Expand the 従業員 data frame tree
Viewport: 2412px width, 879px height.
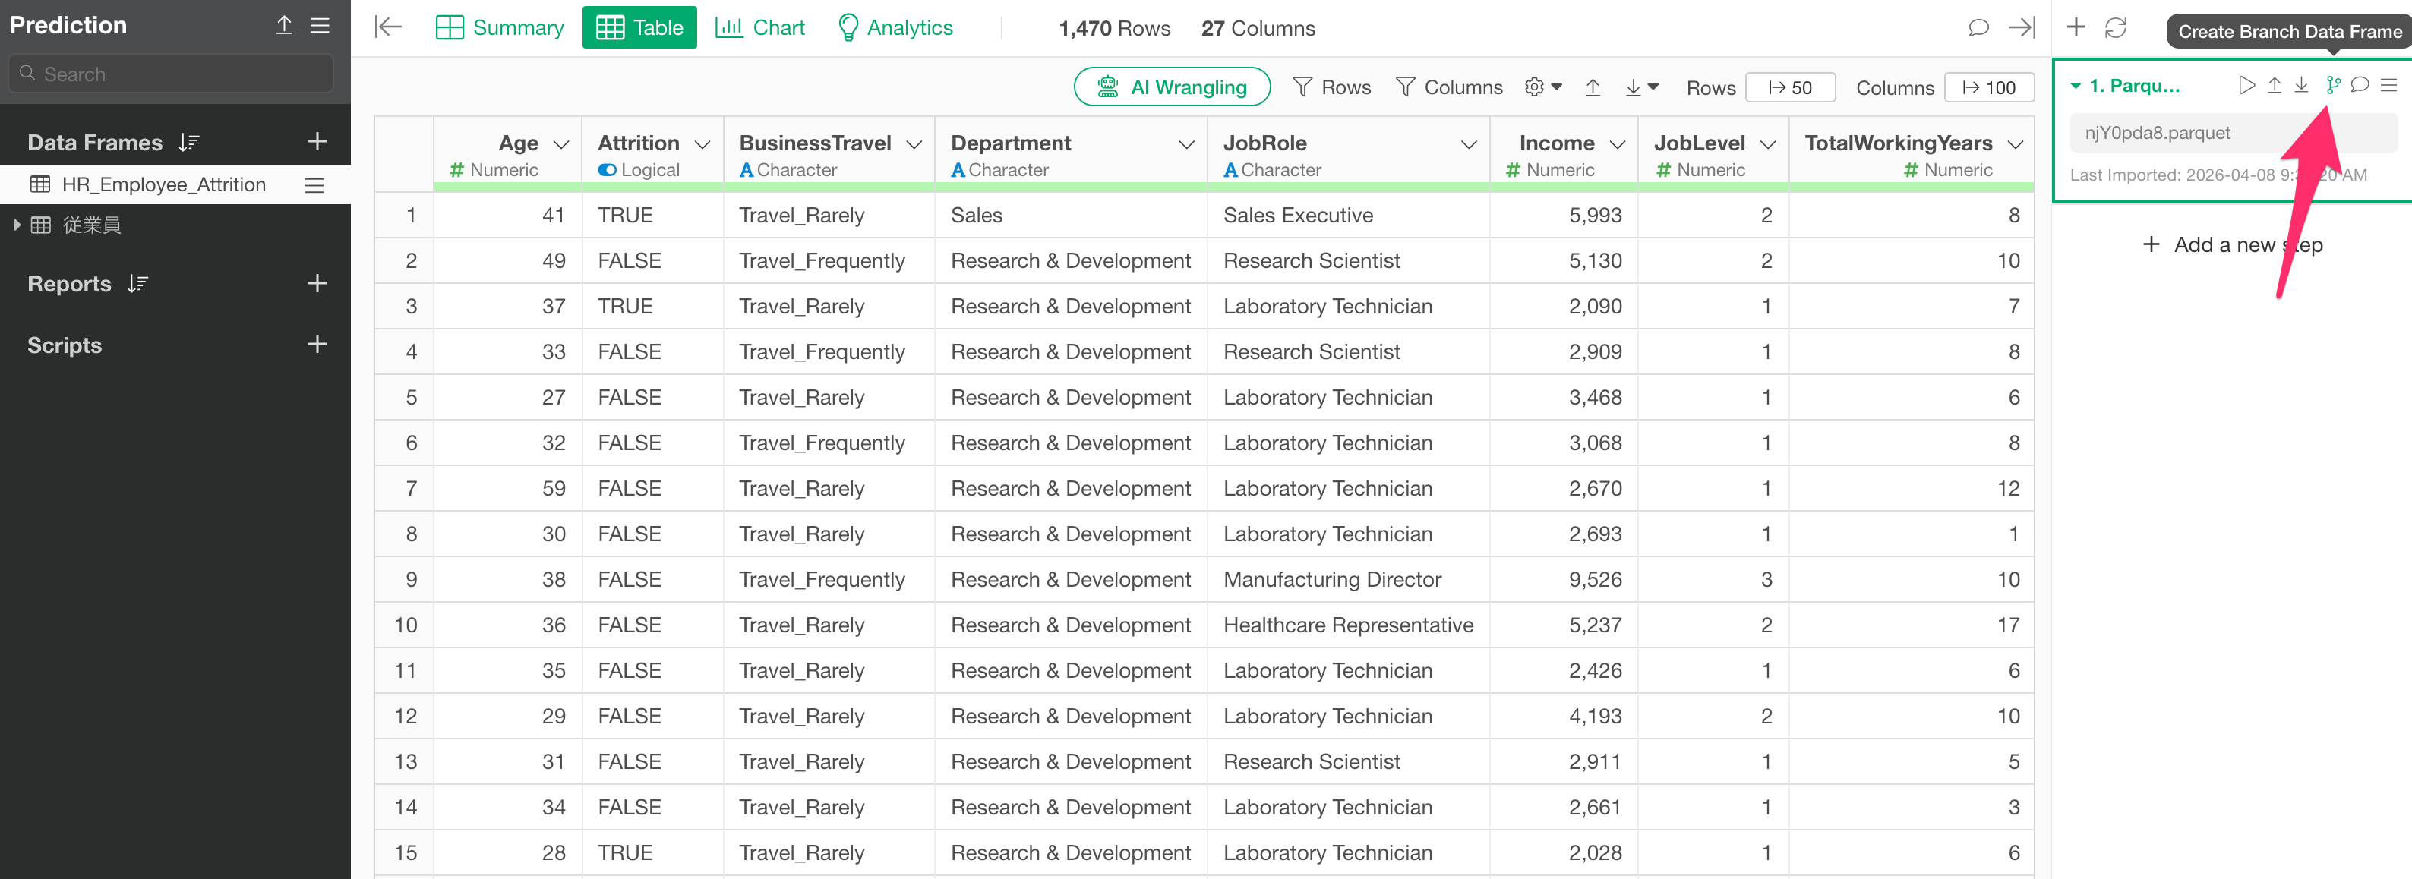click(x=17, y=225)
